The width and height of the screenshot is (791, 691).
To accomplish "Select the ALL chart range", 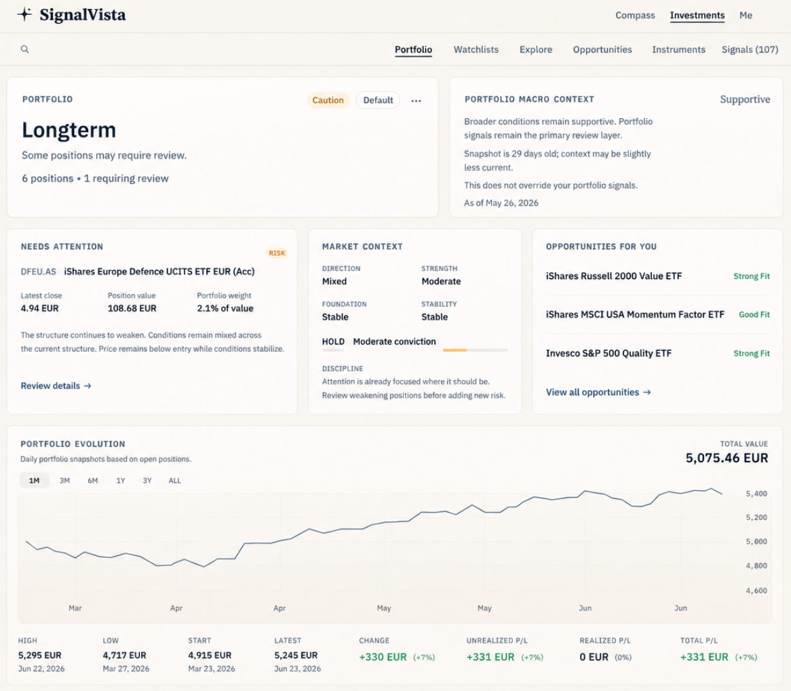I will (174, 481).
